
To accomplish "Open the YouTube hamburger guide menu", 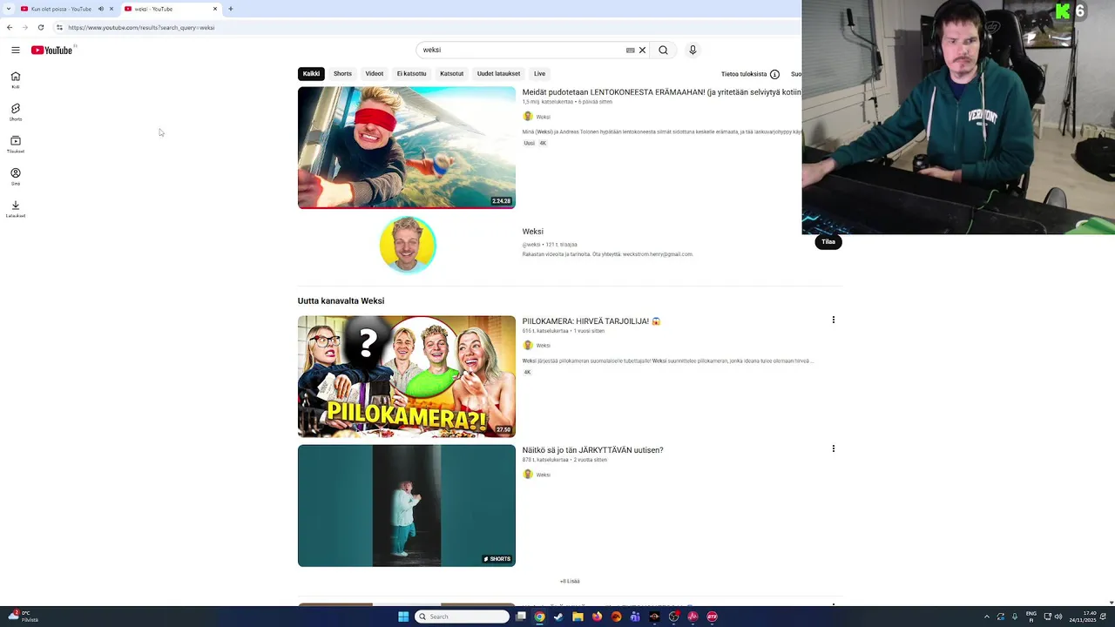I will click(x=15, y=50).
